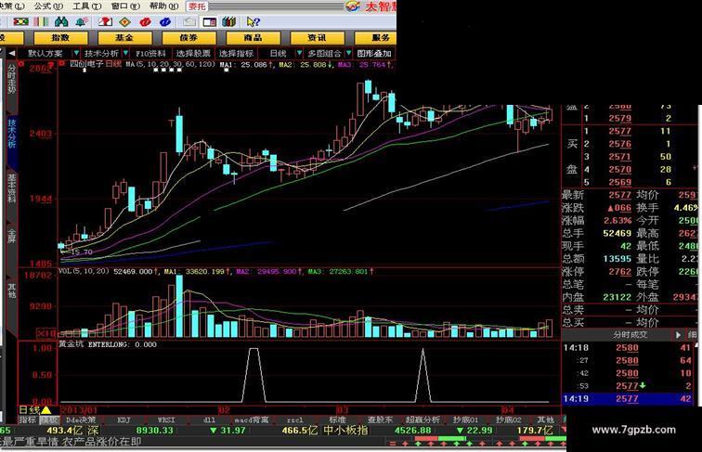Screen dimensions: 702x452
Task: Select the 标准 indicator tab
Action: [338, 420]
